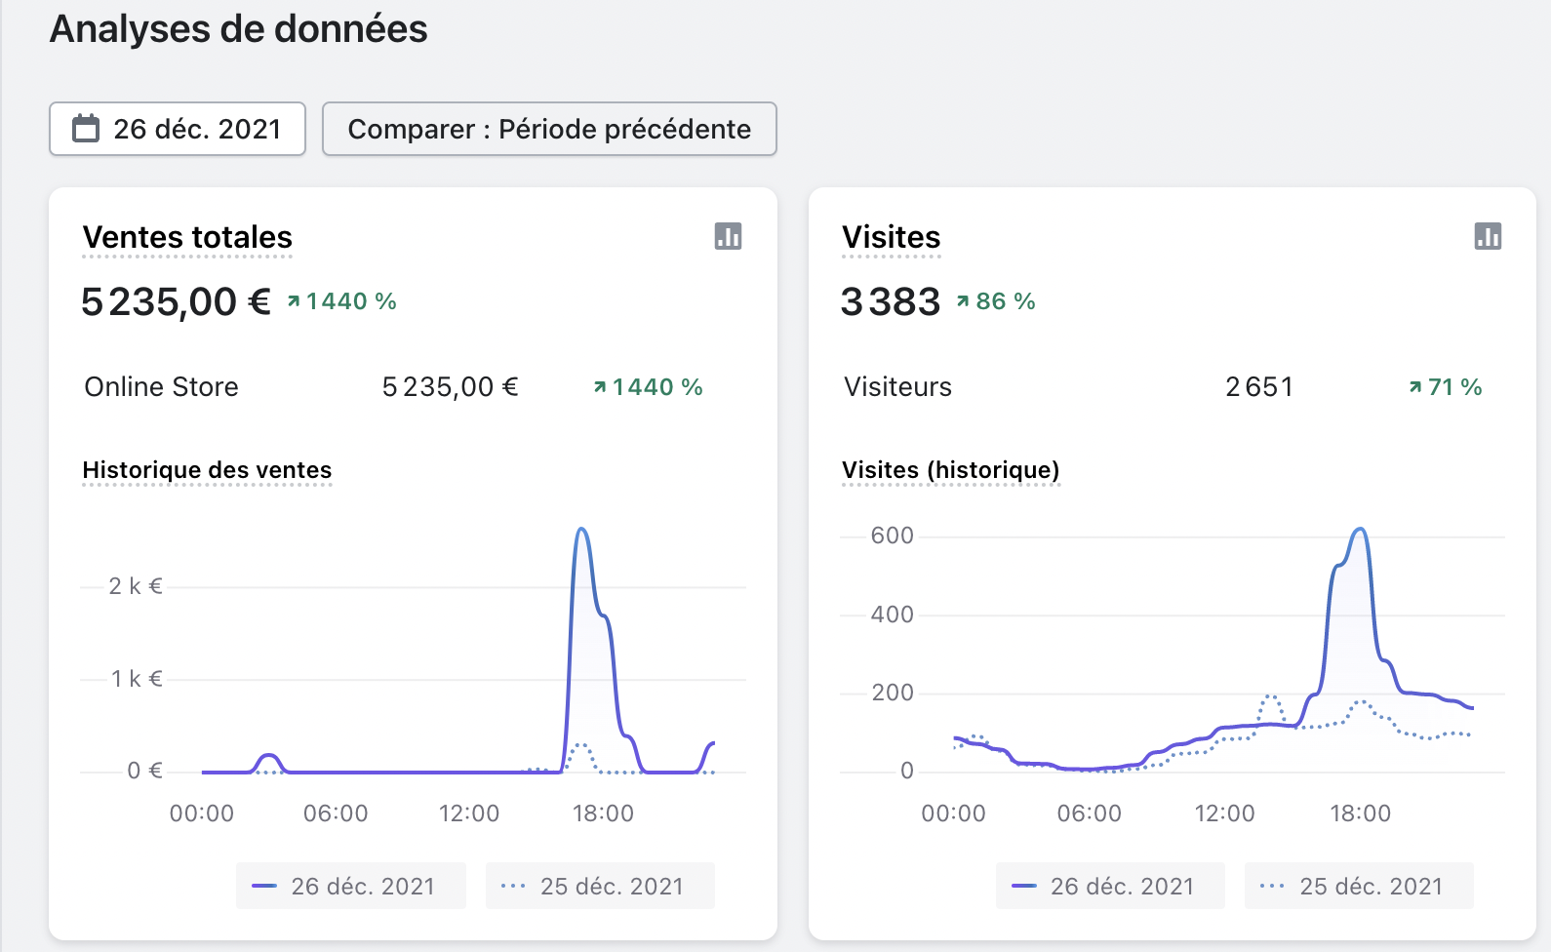Viewport: 1551px width, 952px height.
Task: Click the 86 % increase arrow for visits
Action: click(963, 302)
